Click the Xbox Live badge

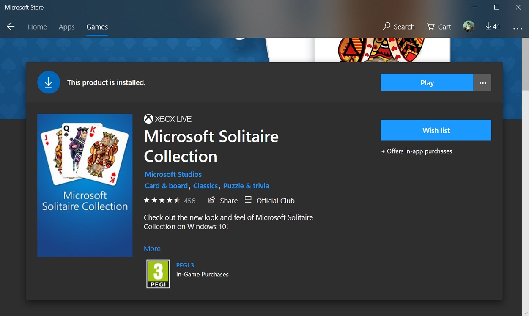pos(167,119)
